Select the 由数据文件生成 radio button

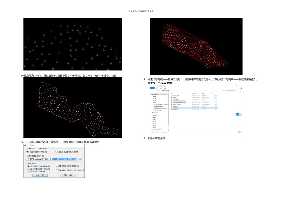(x=28, y=152)
